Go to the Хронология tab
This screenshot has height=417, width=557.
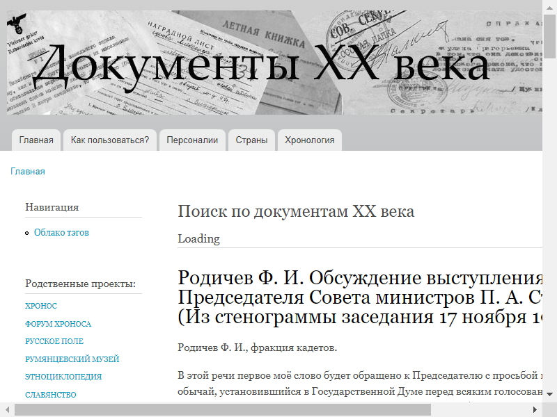click(309, 140)
